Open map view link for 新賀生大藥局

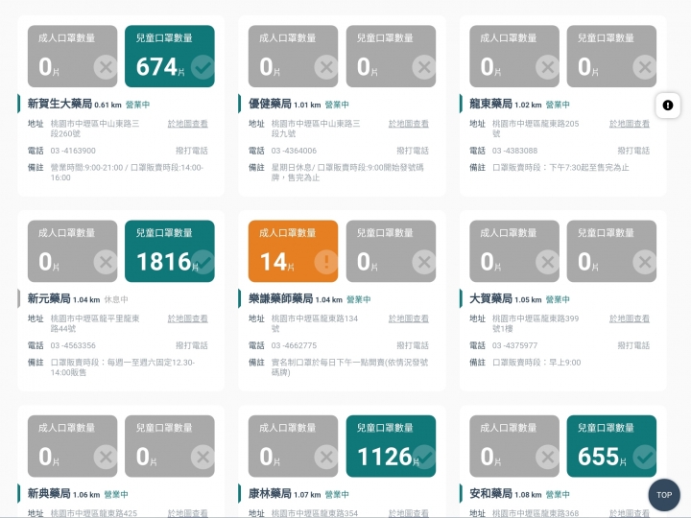(187, 124)
